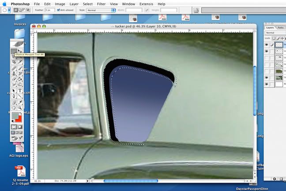The image size is (286, 191).
Task: Hide the top selected layer's eye icon
Action: point(267,45)
